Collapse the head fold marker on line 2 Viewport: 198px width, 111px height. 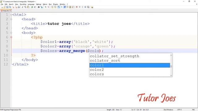pos(11,19)
